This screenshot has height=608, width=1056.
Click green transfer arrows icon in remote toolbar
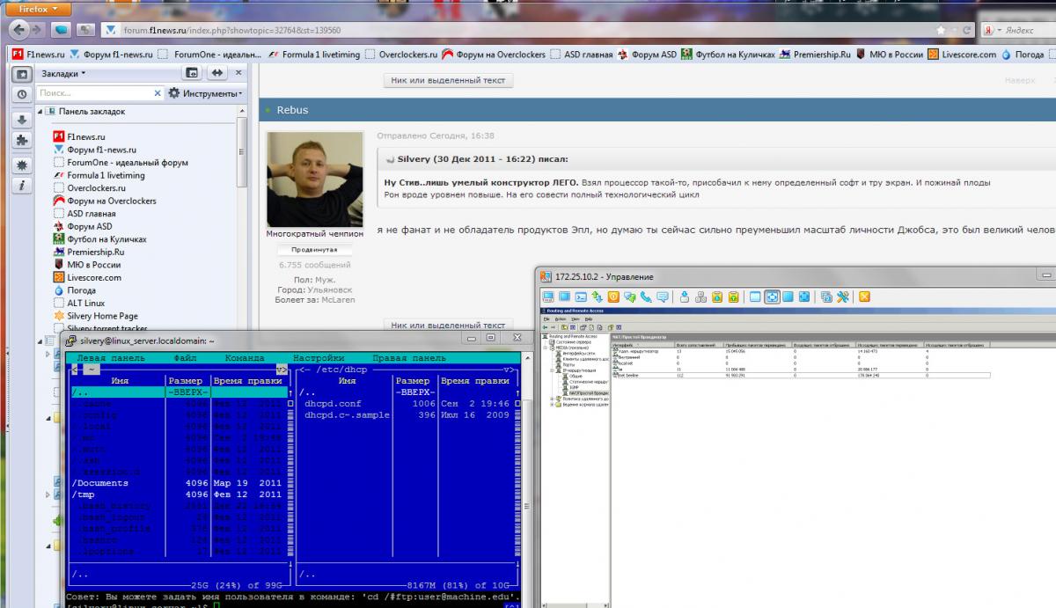[x=597, y=297]
